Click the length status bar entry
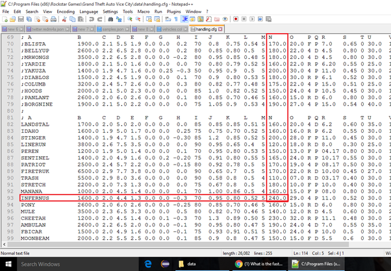This screenshot has width=391, height=271. (x=236, y=253)
